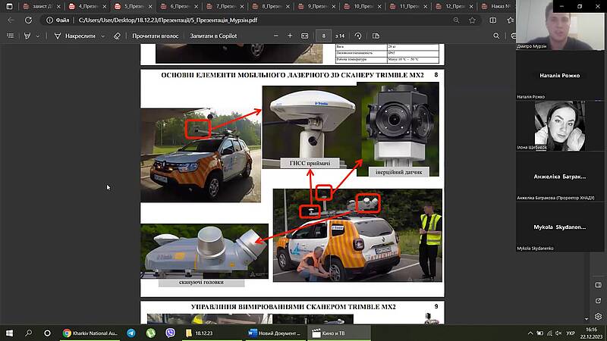607x341 pixels.
Task: Search within the PDF
Action: (496, 36)
